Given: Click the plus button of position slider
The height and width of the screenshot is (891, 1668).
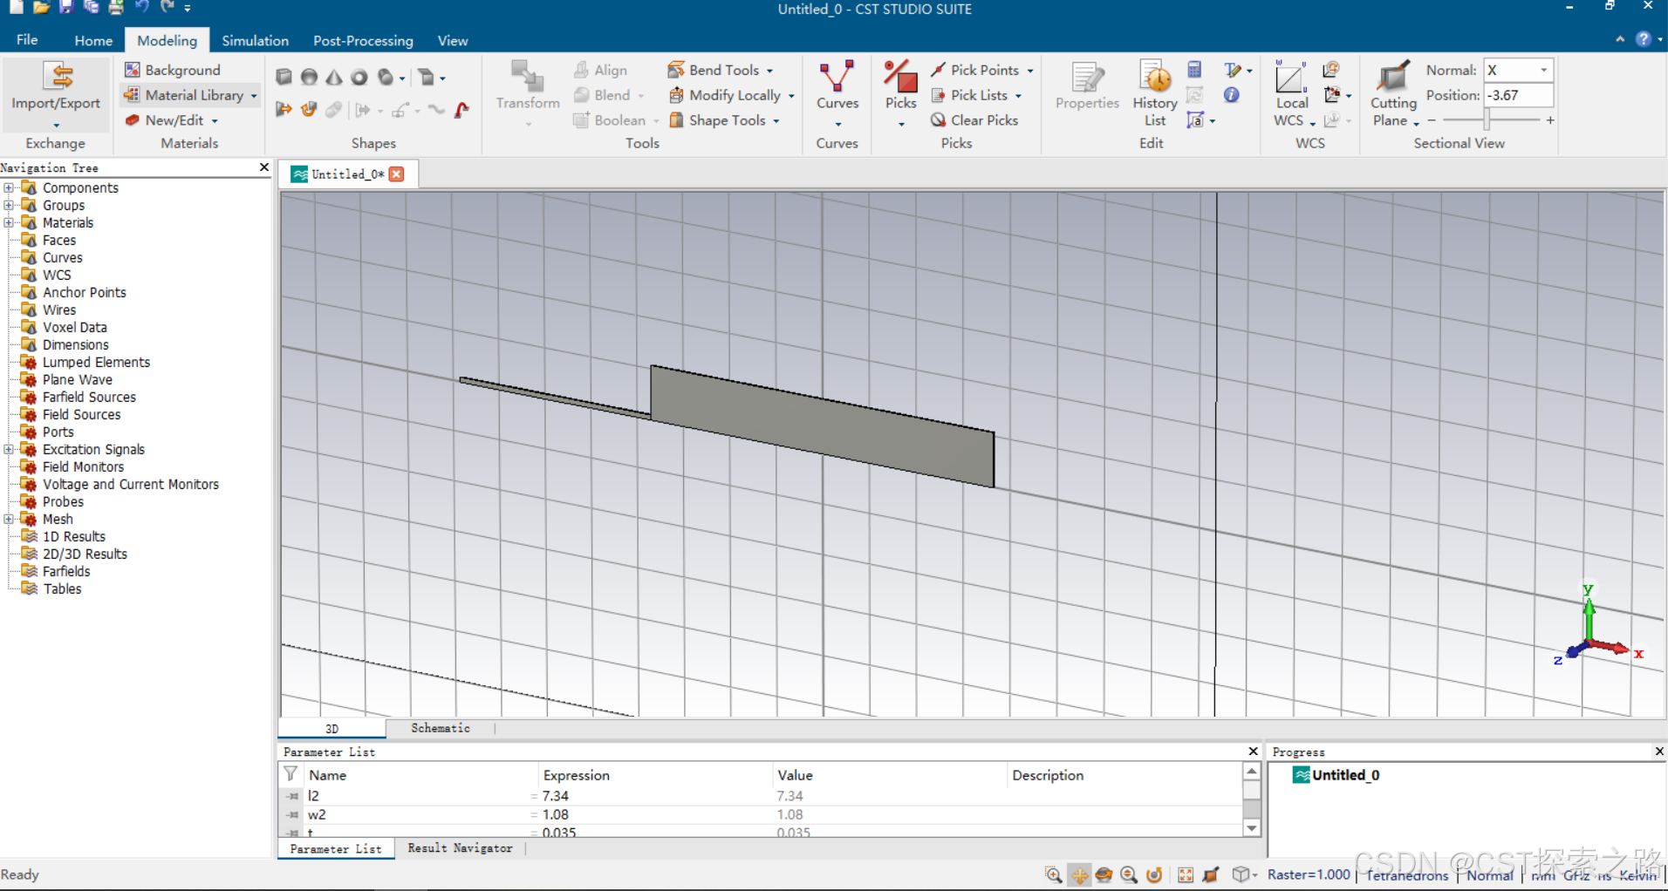Looking at the screenshot, I should click(1550, 120).
